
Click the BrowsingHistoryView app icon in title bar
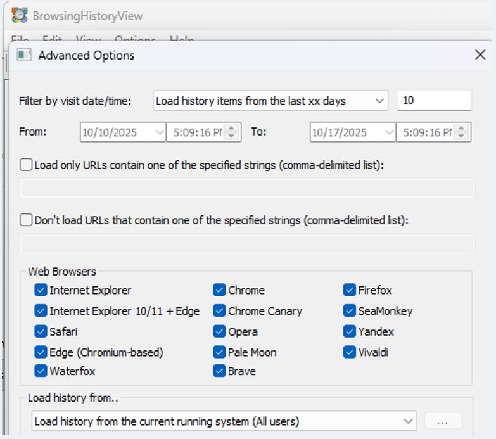pos(20,15)
